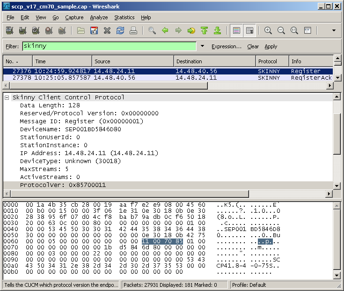344x291 pixels.
Task: Open filter history dropdown arrow
Action: click(x=202, y=46)
